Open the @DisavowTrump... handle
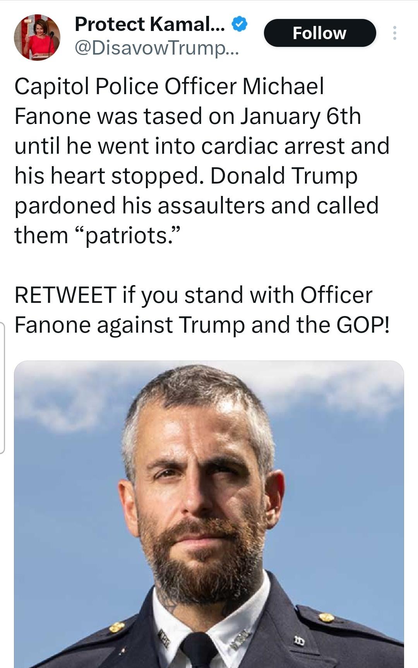 (x=156, y=48)
